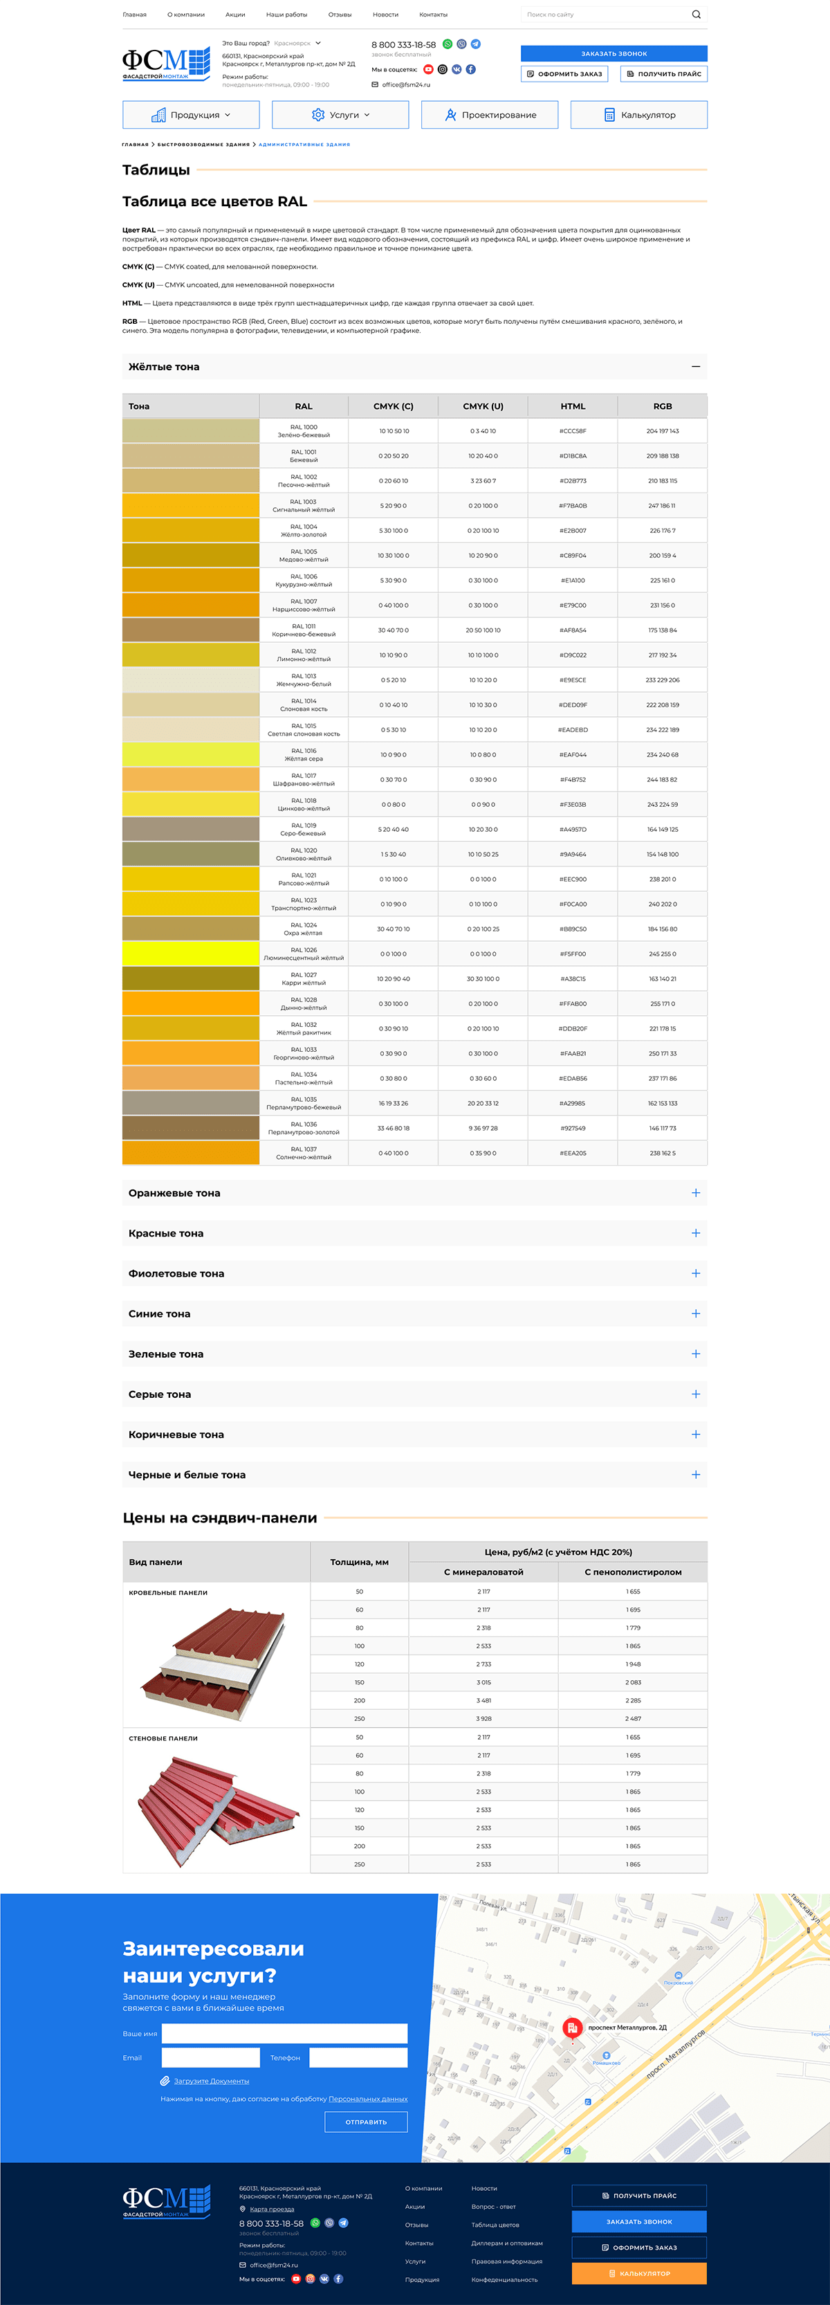The image size is (830, 2305).
Task: Visit the Facebook social icon in the header
Action: click(x=470, y=69)
